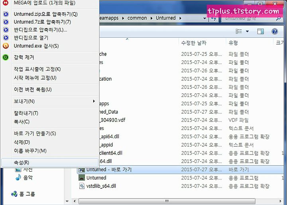Click Bandizip icon beside Unturned.zip entry

[6, 14]
